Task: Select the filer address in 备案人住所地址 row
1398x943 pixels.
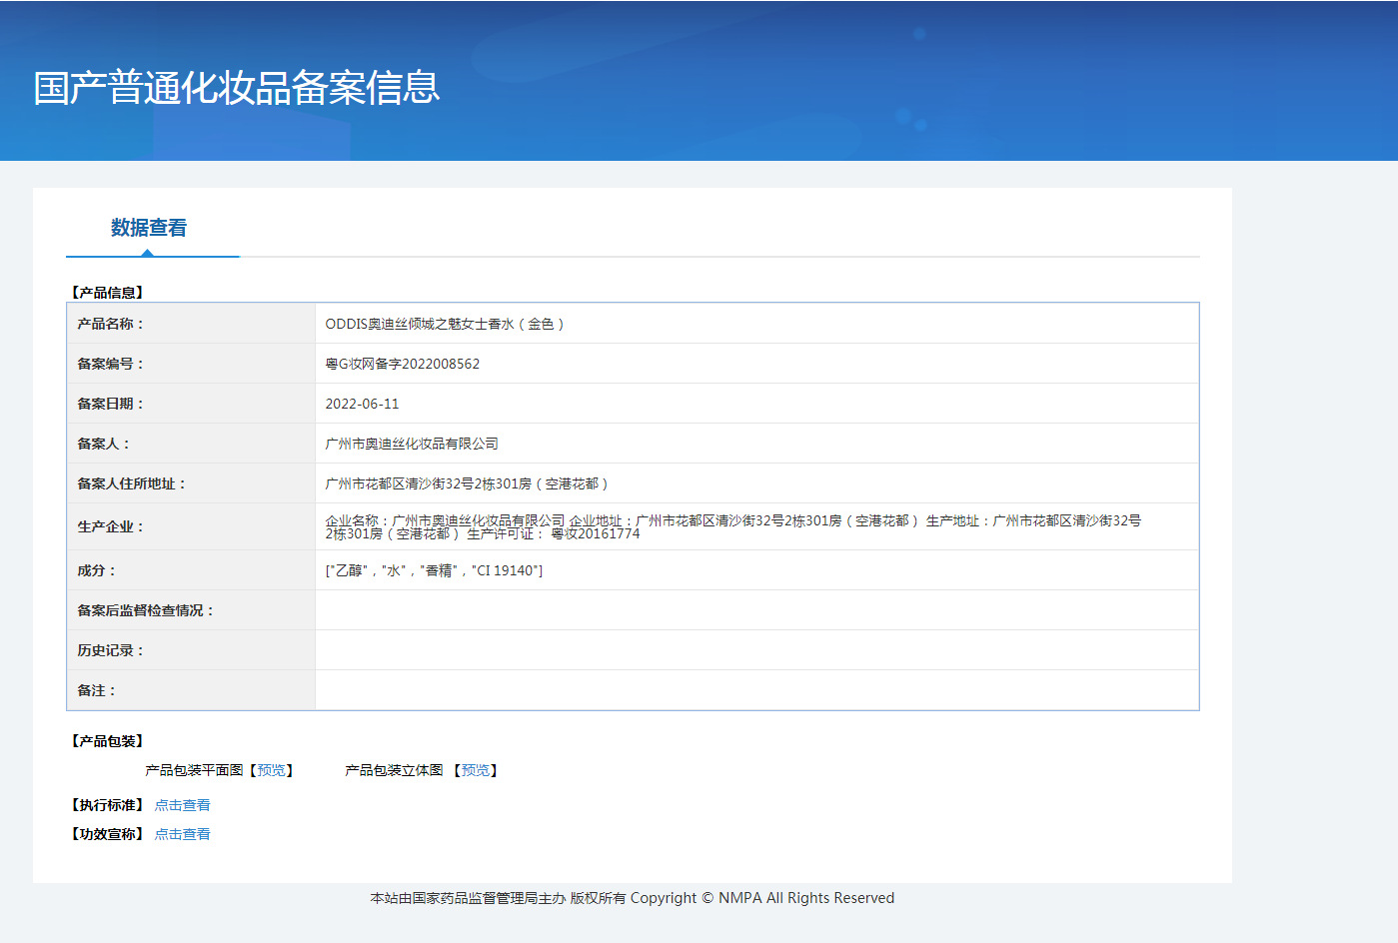Action: point(467,483)
